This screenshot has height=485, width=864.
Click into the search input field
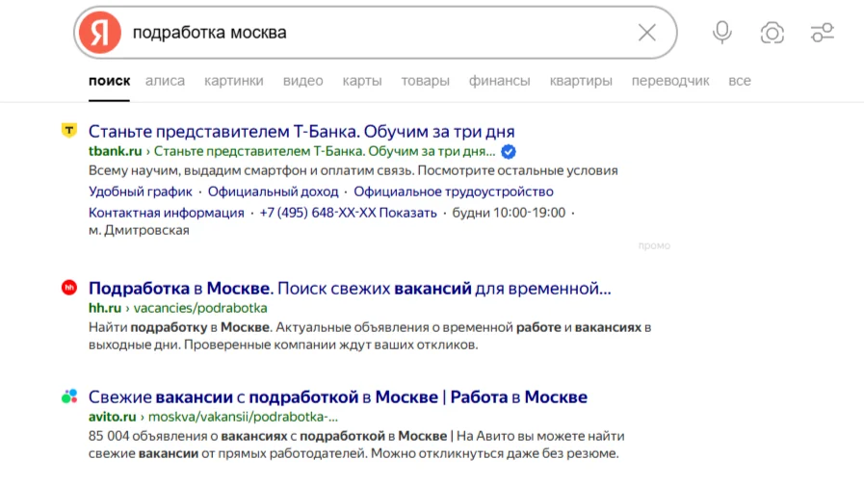(380, 33)
